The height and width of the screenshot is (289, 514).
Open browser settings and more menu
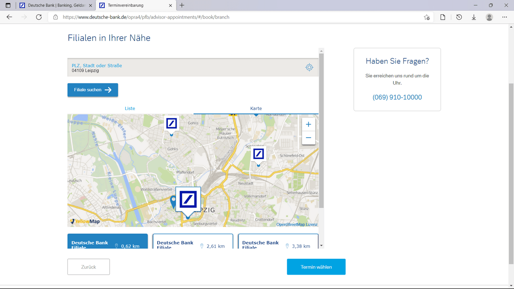[505, 17]
